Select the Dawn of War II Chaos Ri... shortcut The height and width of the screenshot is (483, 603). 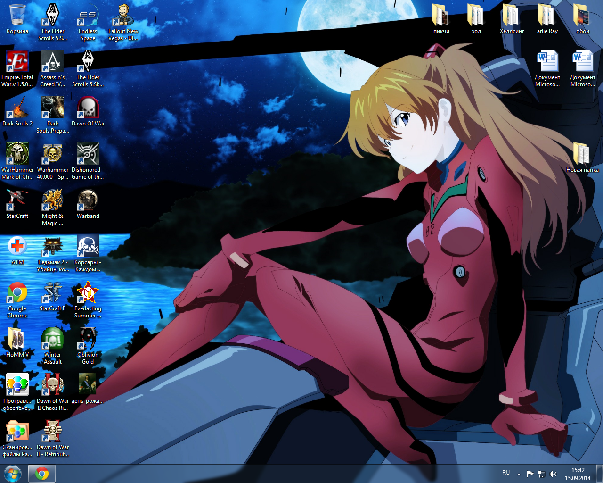tap(52, 392)
